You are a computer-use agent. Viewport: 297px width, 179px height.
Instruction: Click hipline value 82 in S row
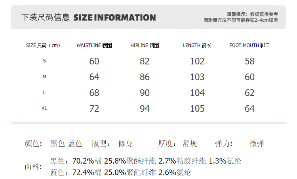pos(145,61)
